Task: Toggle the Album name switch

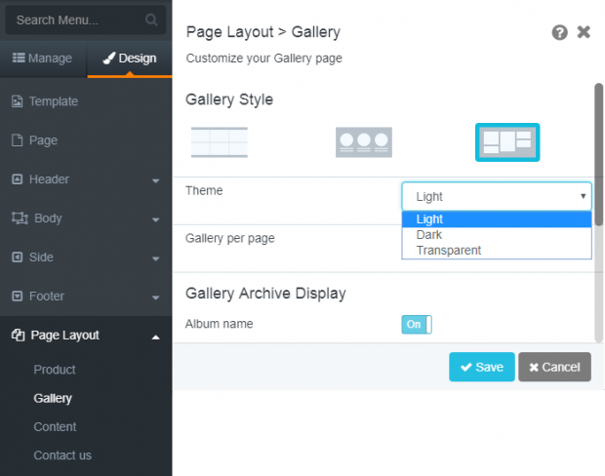Action: [417, 325]
